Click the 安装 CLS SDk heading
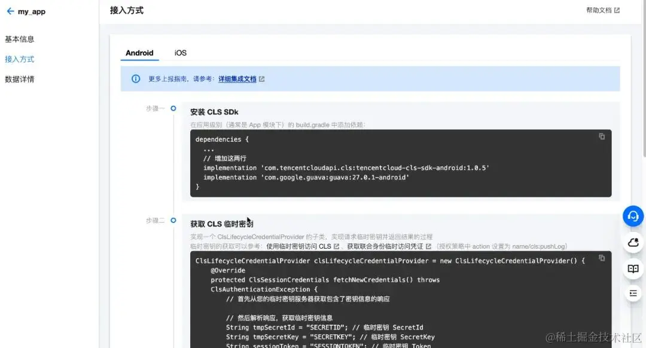 [214, 112]
